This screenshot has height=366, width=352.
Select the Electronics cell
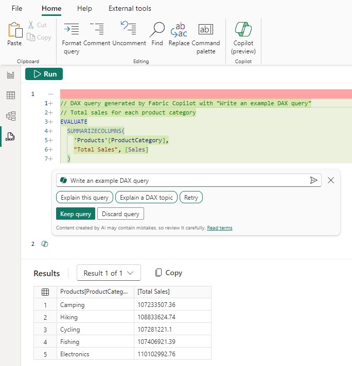(x=95, y=354)
